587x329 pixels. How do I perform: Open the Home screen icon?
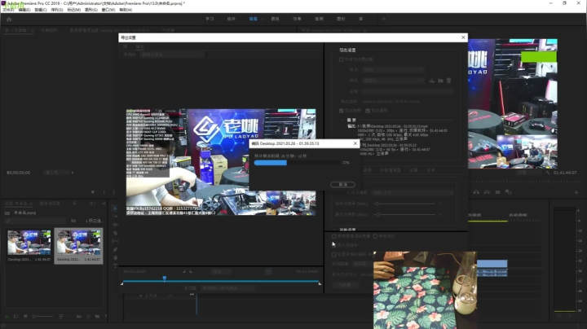click(9, 19)
